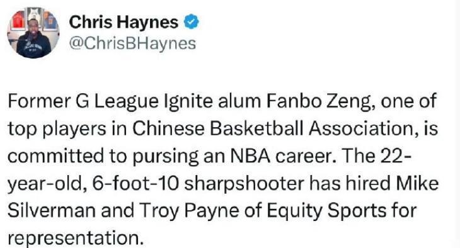Click "6-foot-10" in the tweet text
The height and width of the screenshot is (248, 460).
click(135, 183)
